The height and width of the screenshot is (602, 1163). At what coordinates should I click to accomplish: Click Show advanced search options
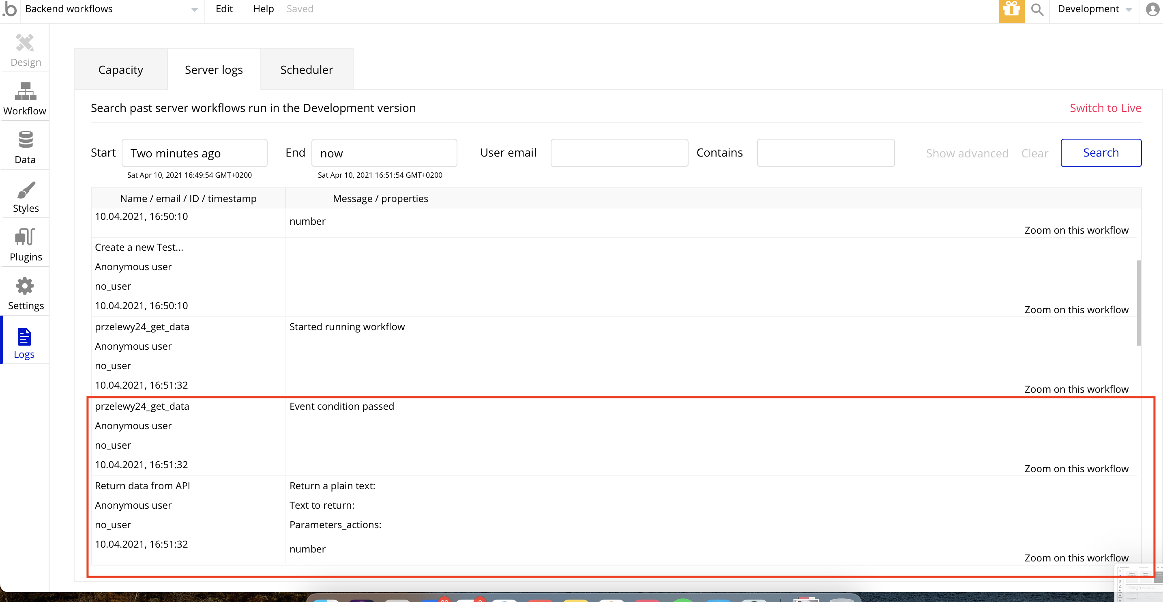tap(967, 153)
